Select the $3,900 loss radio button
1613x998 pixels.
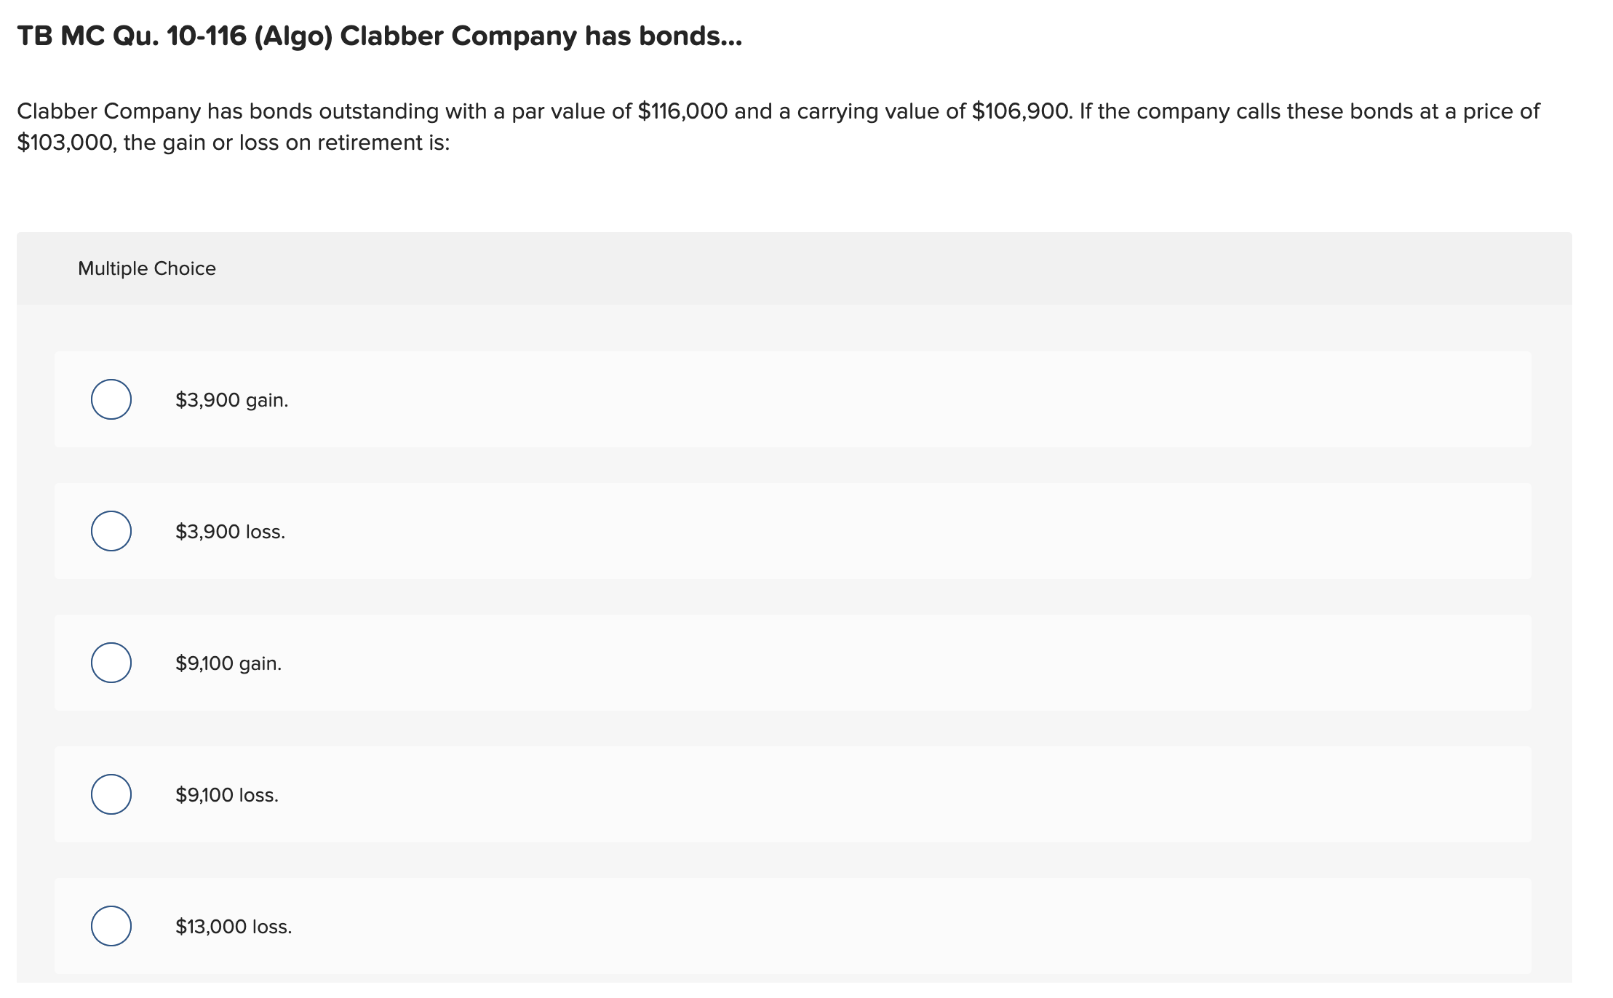tap(113, 531)
